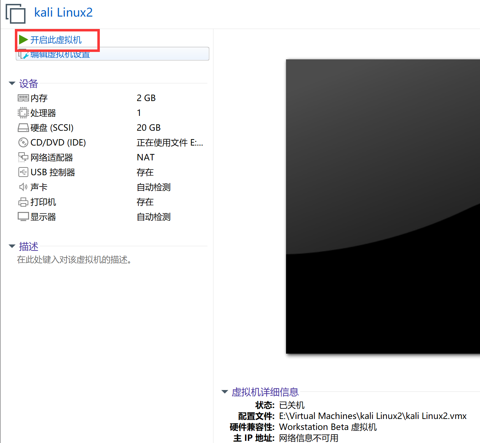The width and height of the screenshot is (480, 443).
Task: Collapse the 描述 description section
Action: click(12, 246)
